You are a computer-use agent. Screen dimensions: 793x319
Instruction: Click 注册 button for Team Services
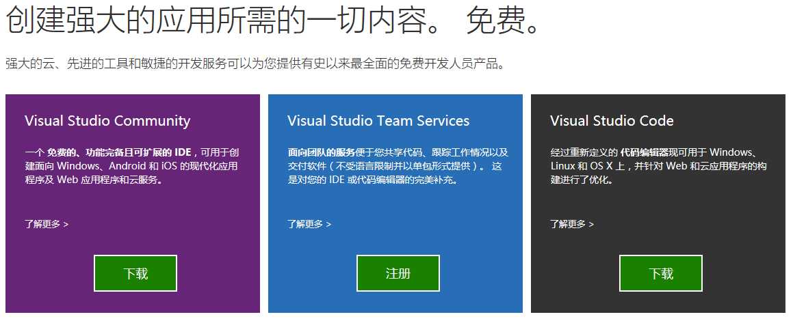point(398,273)
